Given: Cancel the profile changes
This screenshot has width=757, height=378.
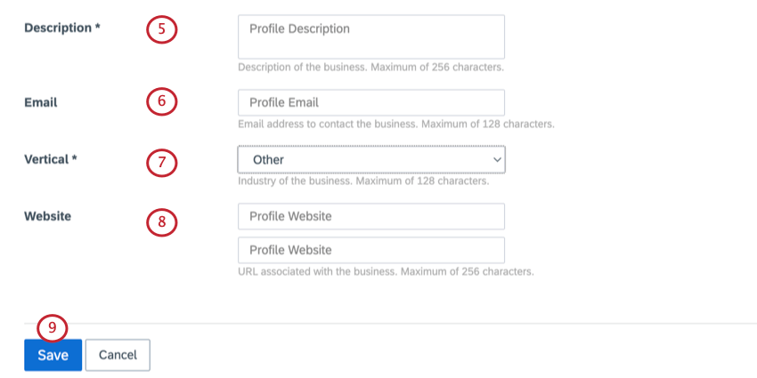Looking at the screenshot, I should pos(118,356).
